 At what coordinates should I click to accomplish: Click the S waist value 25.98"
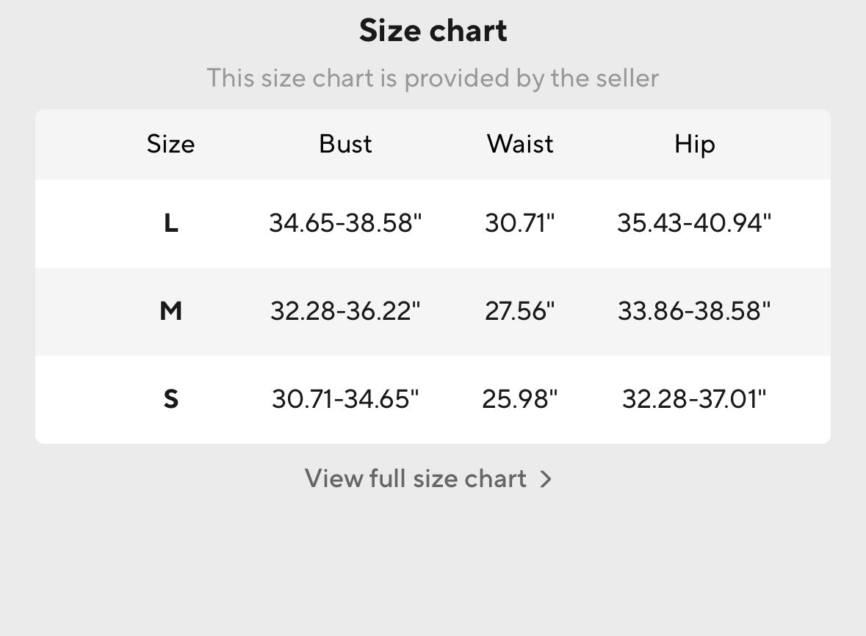pos(520,400)
